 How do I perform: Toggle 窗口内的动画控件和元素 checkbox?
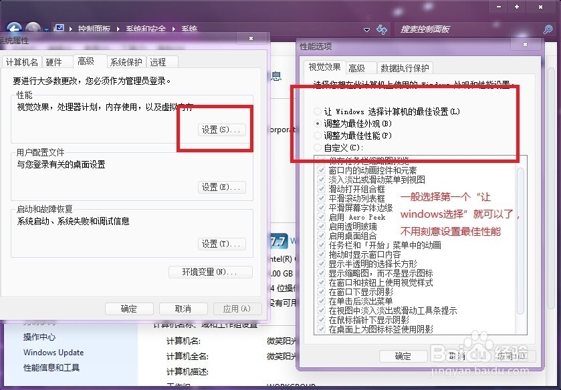point(321,170)
